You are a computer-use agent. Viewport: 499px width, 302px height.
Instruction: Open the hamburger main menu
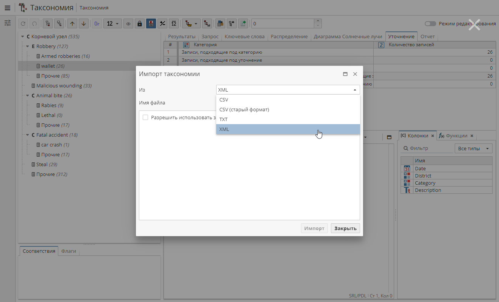click(7, 8)
